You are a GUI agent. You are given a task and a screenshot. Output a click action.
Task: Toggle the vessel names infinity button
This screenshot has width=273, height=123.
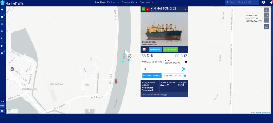[x=2, y=106]
